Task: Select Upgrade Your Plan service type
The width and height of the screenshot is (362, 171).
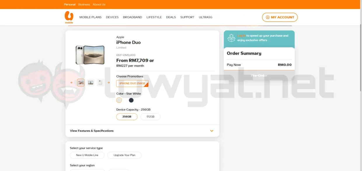Action: (x=124, y=155)
